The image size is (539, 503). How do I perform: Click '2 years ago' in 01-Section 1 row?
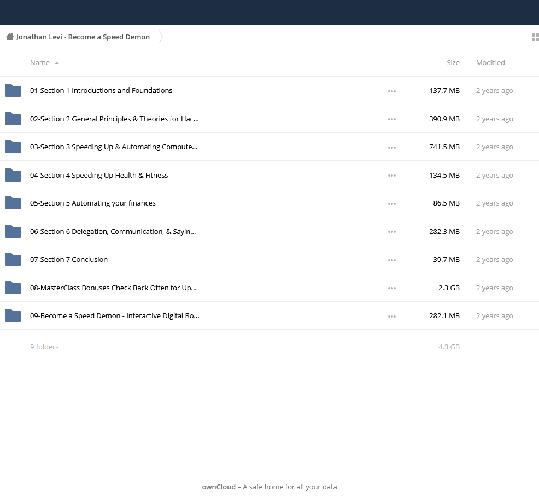coord(494,90)
